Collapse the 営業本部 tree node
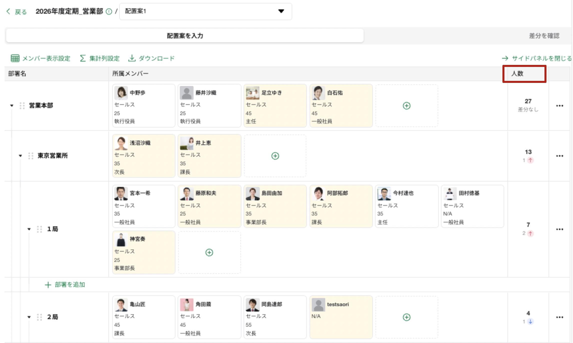The image size is (573, 343). pyautogui.click(x=12, y=106)
